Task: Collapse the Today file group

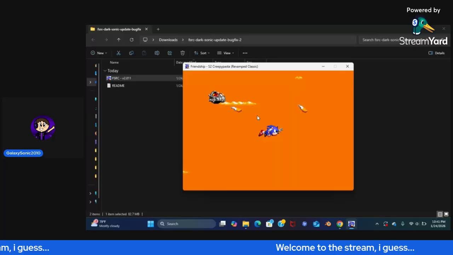Action: [105, 71]
